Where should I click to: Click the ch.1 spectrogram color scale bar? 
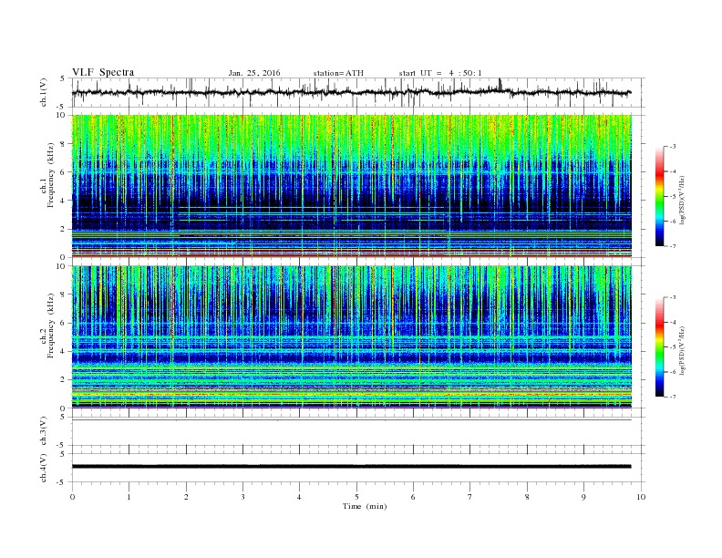660,196
